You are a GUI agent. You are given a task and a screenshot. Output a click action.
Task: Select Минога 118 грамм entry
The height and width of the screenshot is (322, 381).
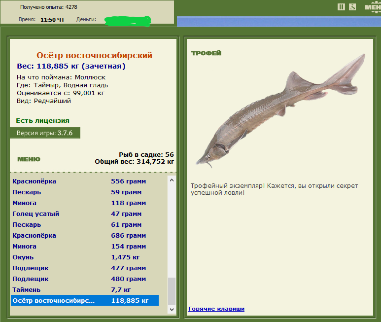(x=84, y=203)
